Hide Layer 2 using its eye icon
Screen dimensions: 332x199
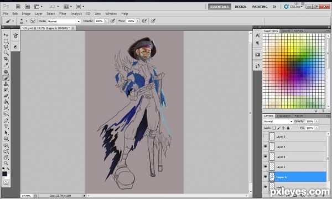(x=266, y=166)
